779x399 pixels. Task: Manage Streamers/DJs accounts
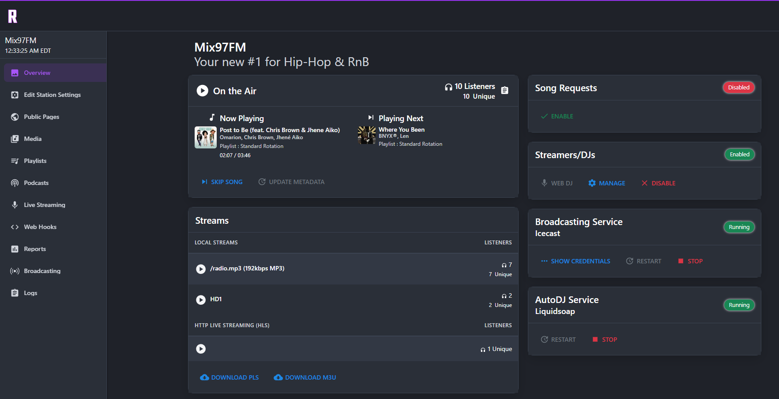coord(607,183)
